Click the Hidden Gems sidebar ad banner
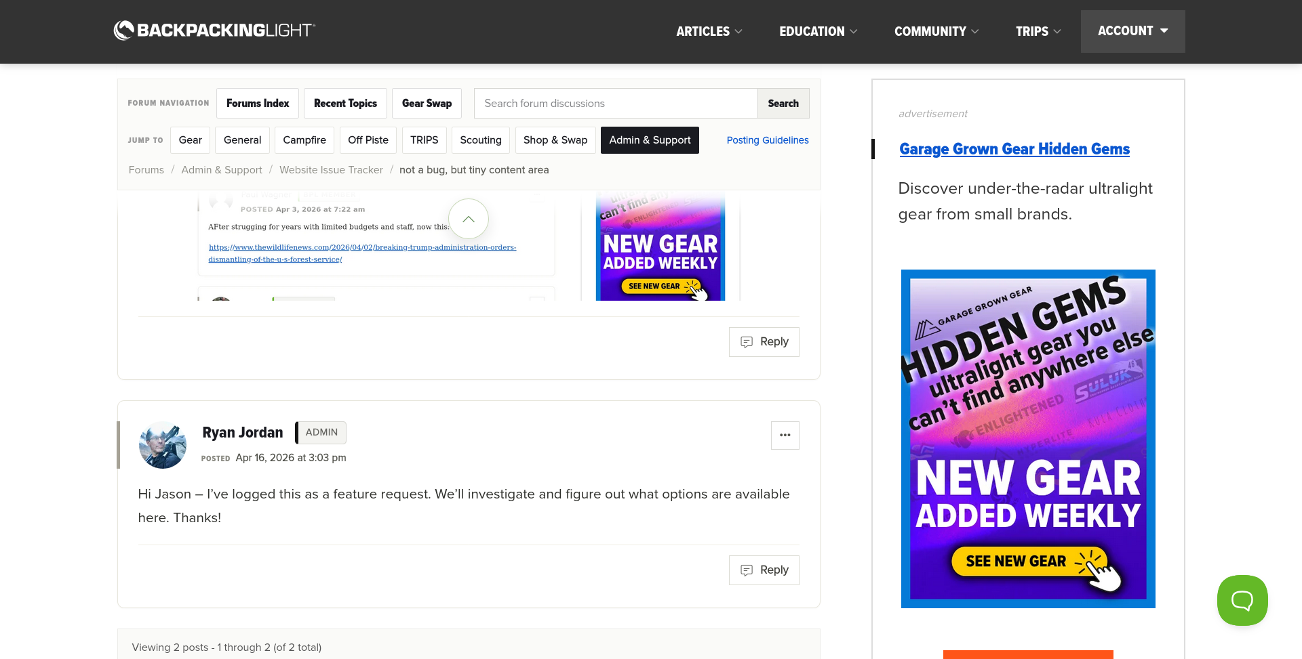Image resolution: width=1302 pixels, height=659 pixels. (x=1028, y=439)
